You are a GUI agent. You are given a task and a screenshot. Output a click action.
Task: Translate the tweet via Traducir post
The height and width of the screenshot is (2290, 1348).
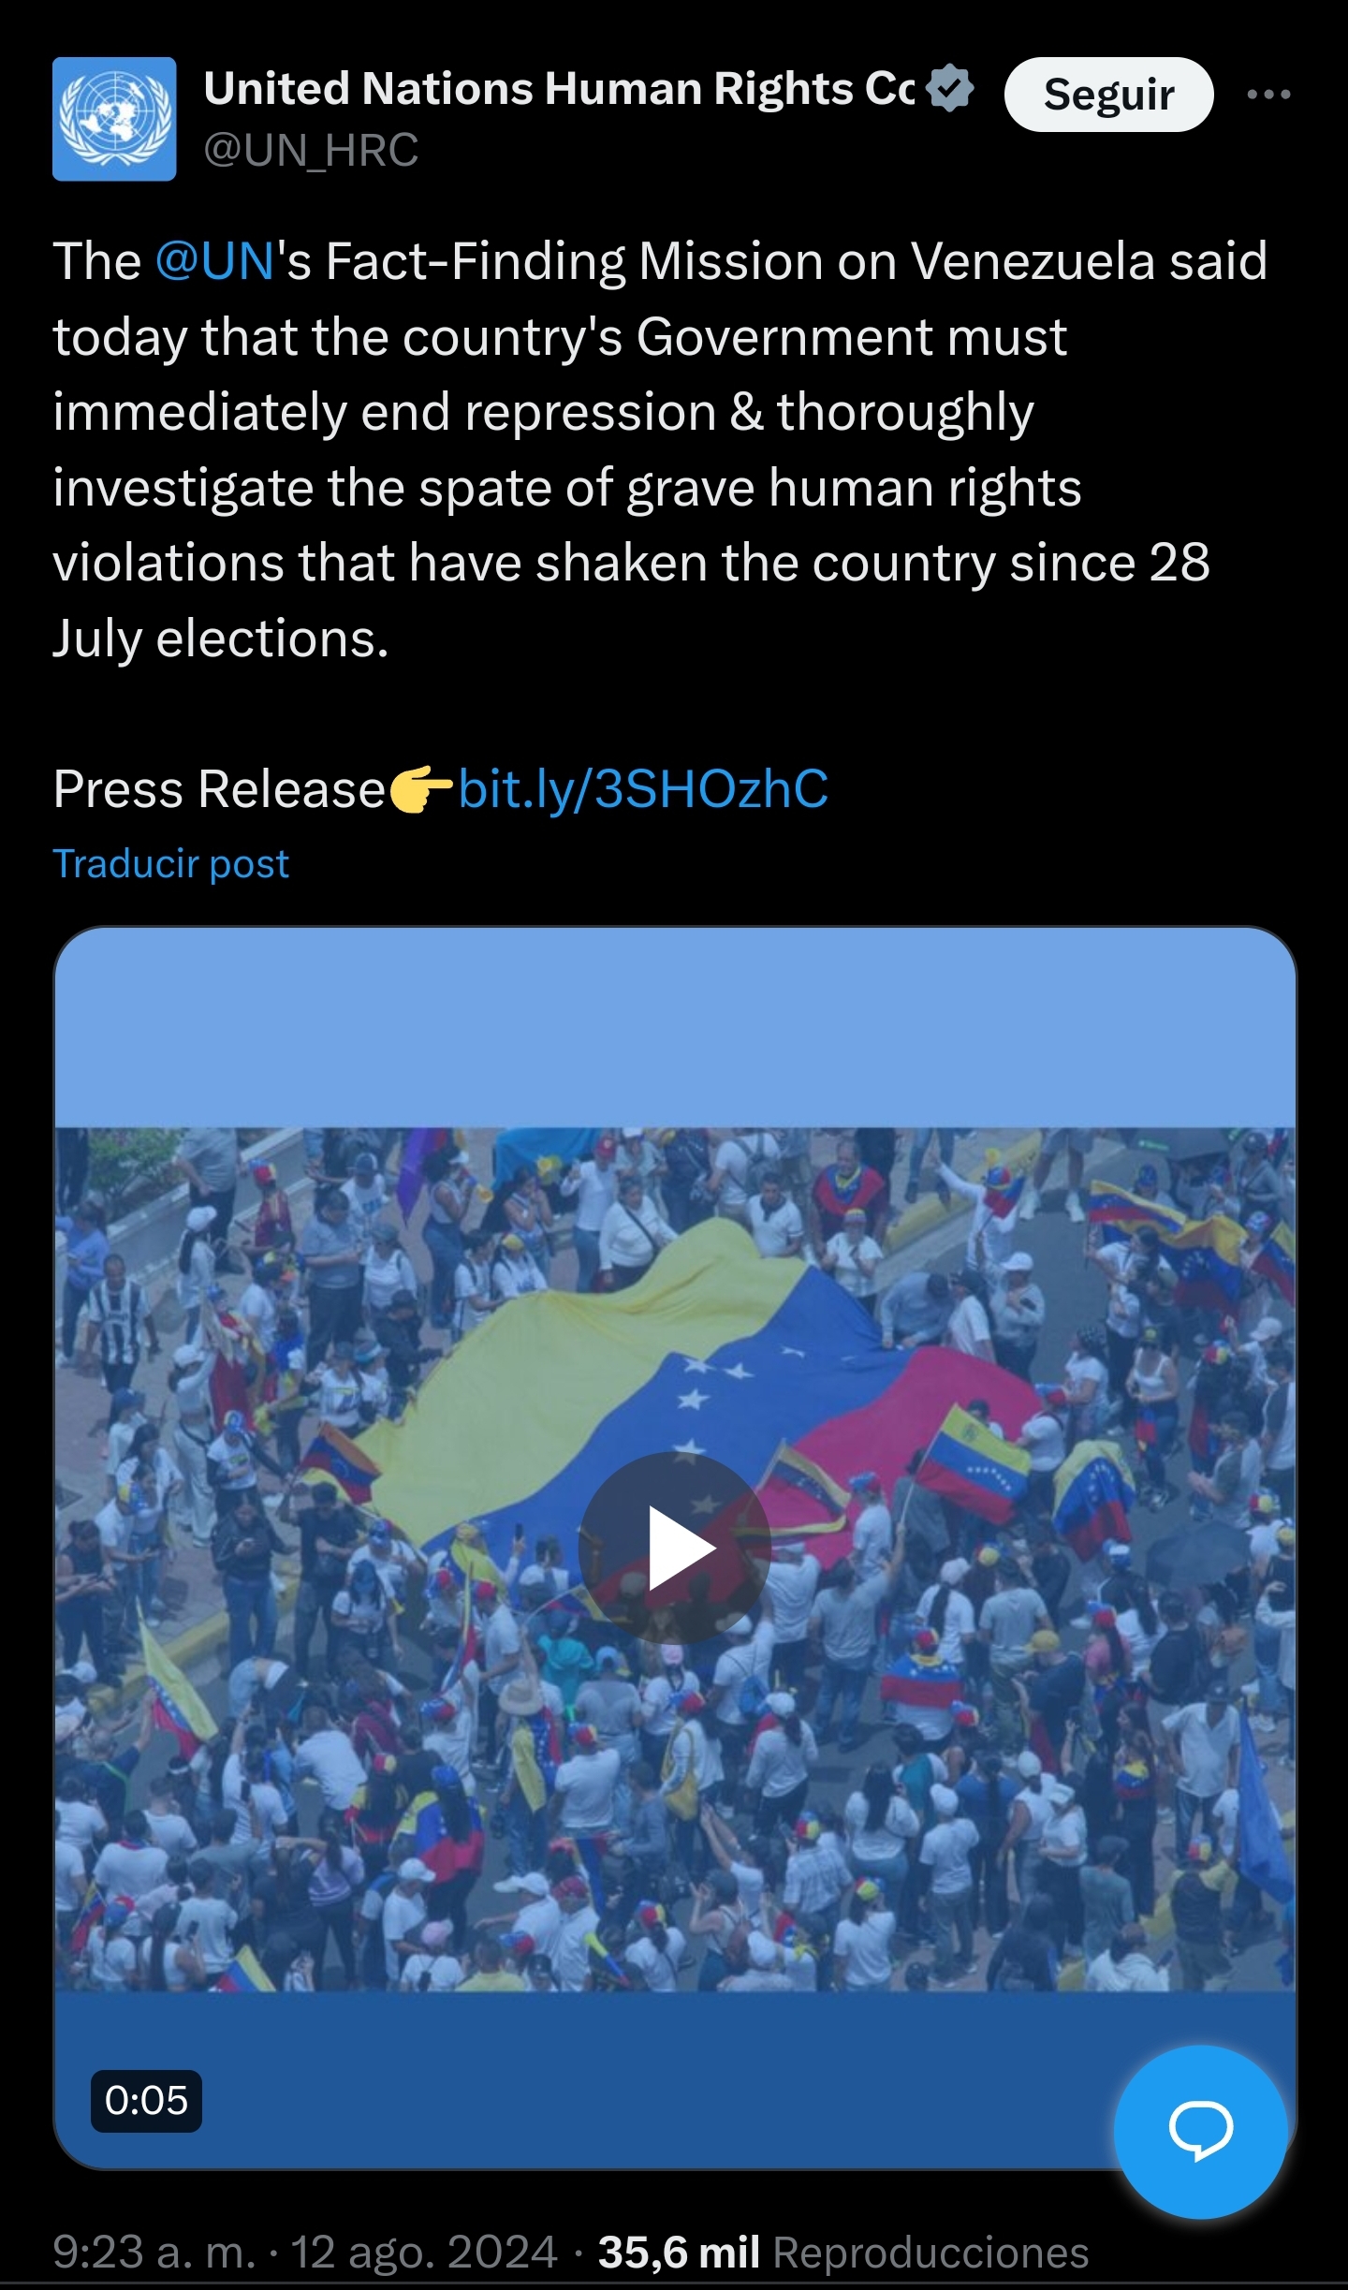coord(170,863)
